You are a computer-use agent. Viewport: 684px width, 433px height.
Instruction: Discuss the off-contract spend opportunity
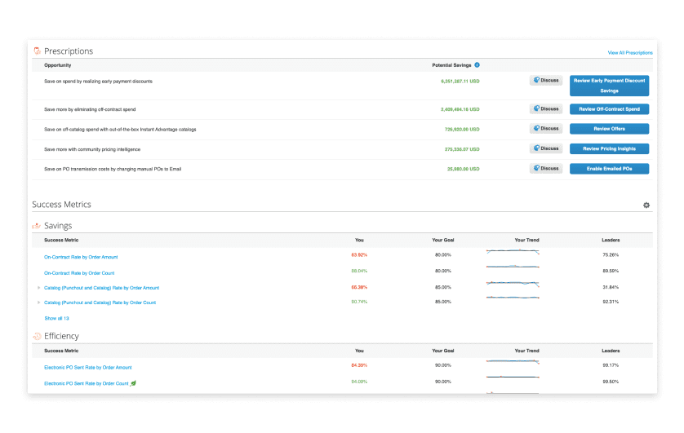[x=546, y=109]
